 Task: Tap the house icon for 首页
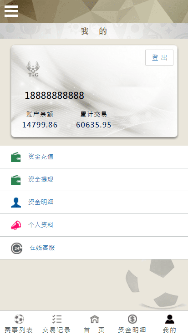[x=94, y=319]
